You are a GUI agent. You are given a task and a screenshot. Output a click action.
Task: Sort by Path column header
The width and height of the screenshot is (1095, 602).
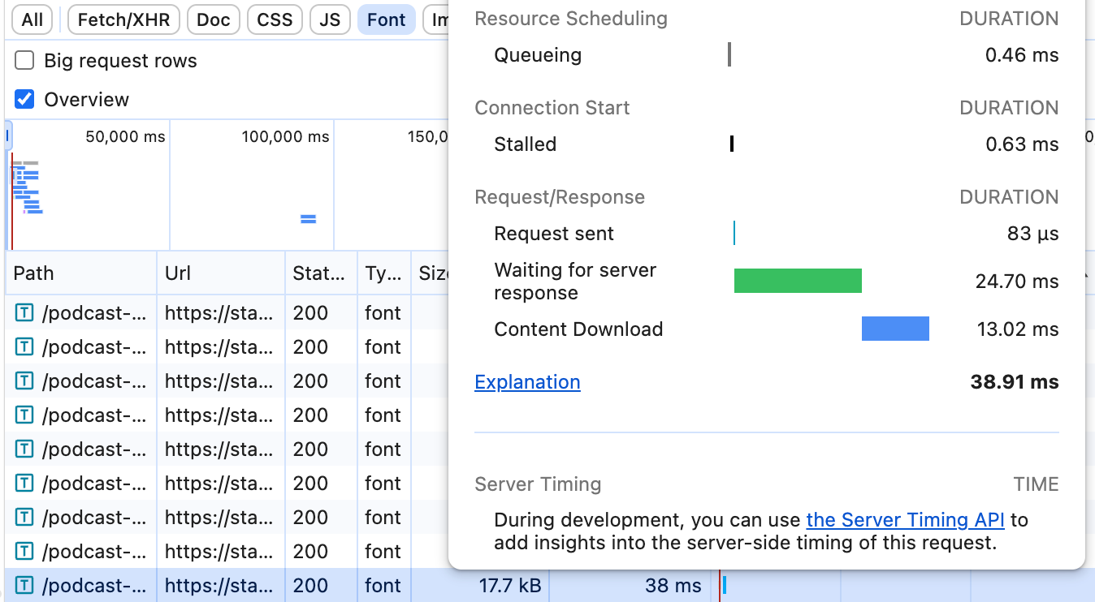pos(34,273)
